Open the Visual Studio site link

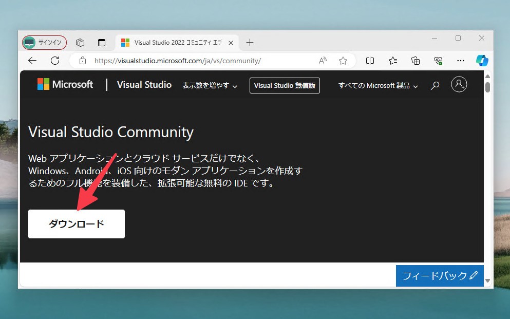[144, 85]
